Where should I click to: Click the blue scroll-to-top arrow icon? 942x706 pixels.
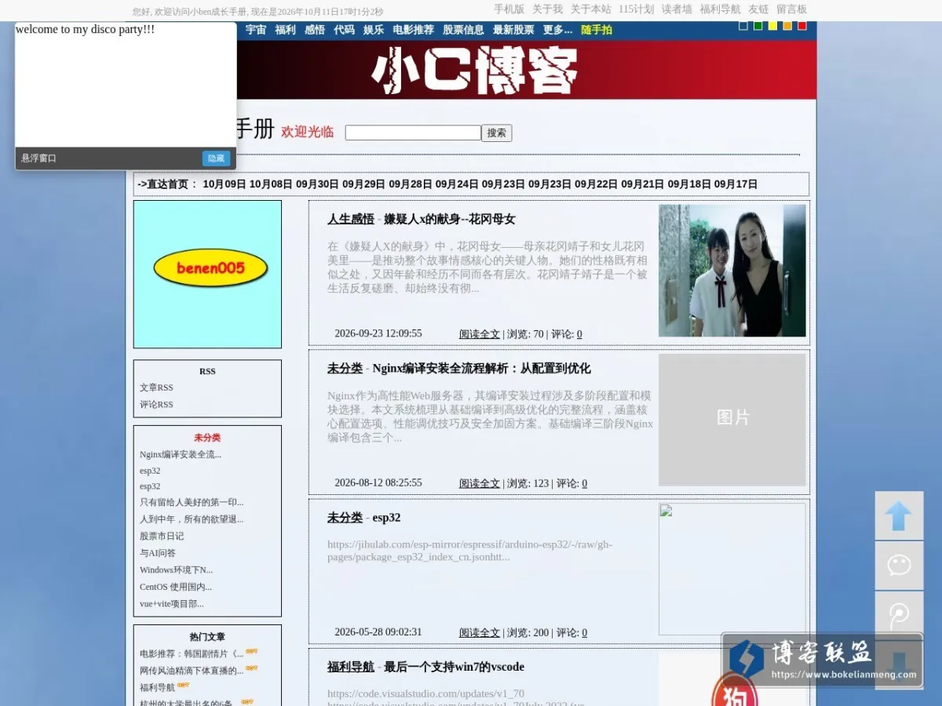pyautogui.click(x=899, y=515)
